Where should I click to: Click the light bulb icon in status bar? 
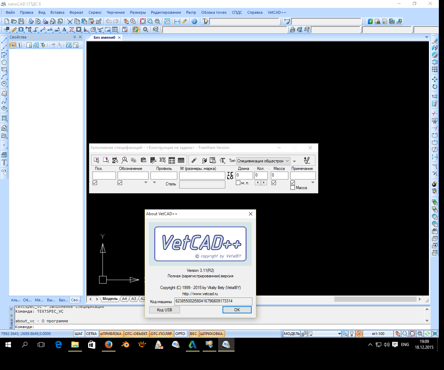pos(352,334)
